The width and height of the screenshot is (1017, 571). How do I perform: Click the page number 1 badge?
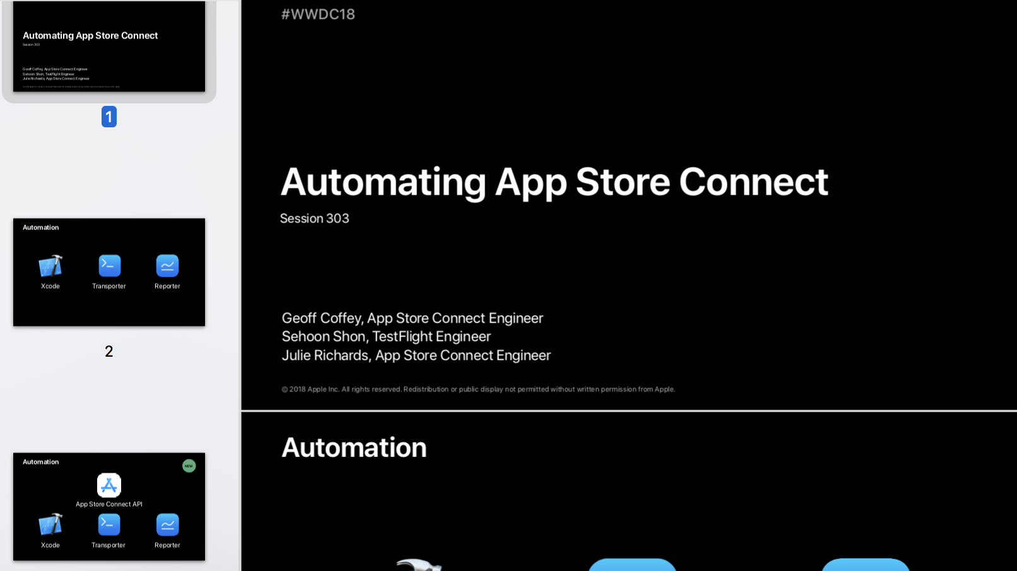pos(109,117)
